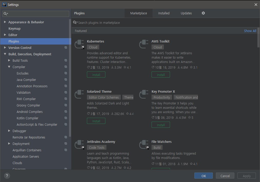Open JetBrains Academy plugin title
This screenshot has width=260, height=182.
pyautogui.click(x=101, y=142)
